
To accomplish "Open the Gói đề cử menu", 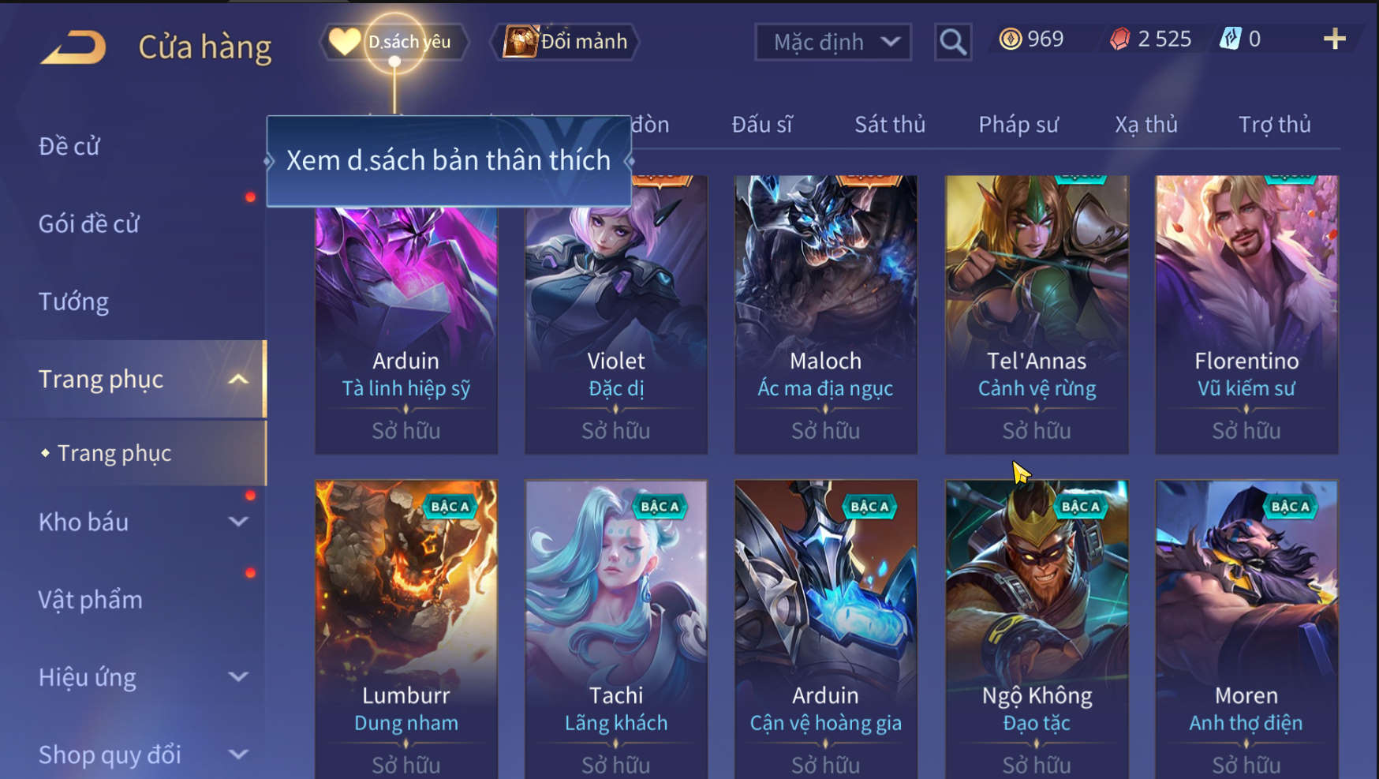I will pos(88,224).
